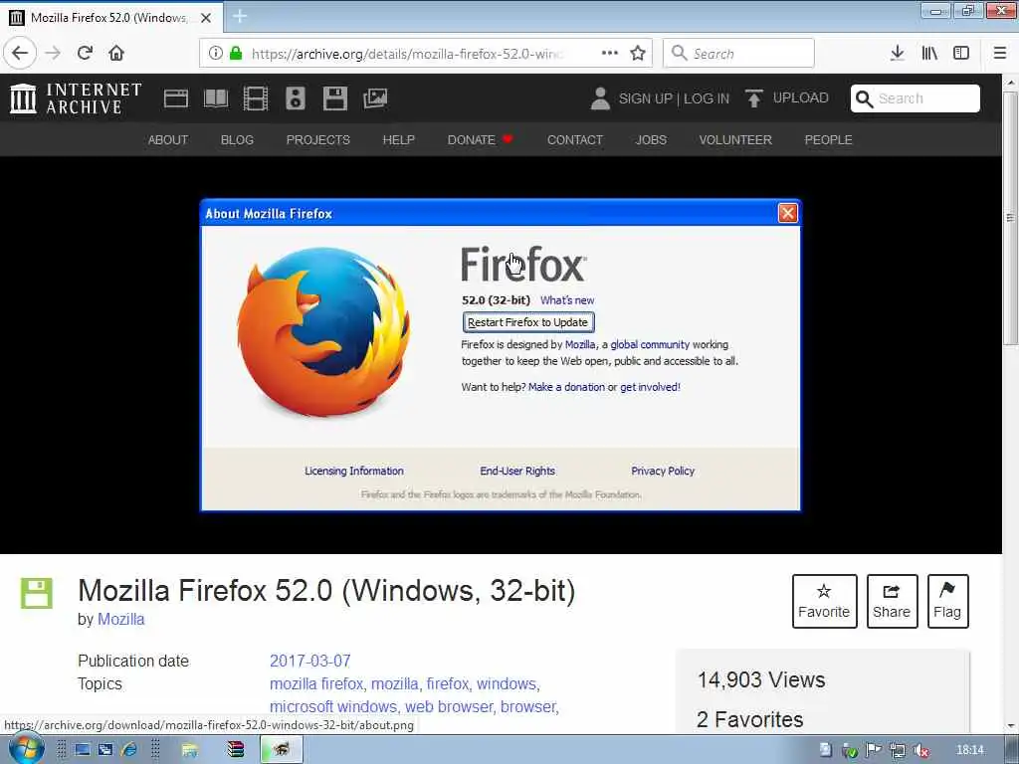
Task: Click the Share button
Action: pyautogui.click(x=892, y=601)
